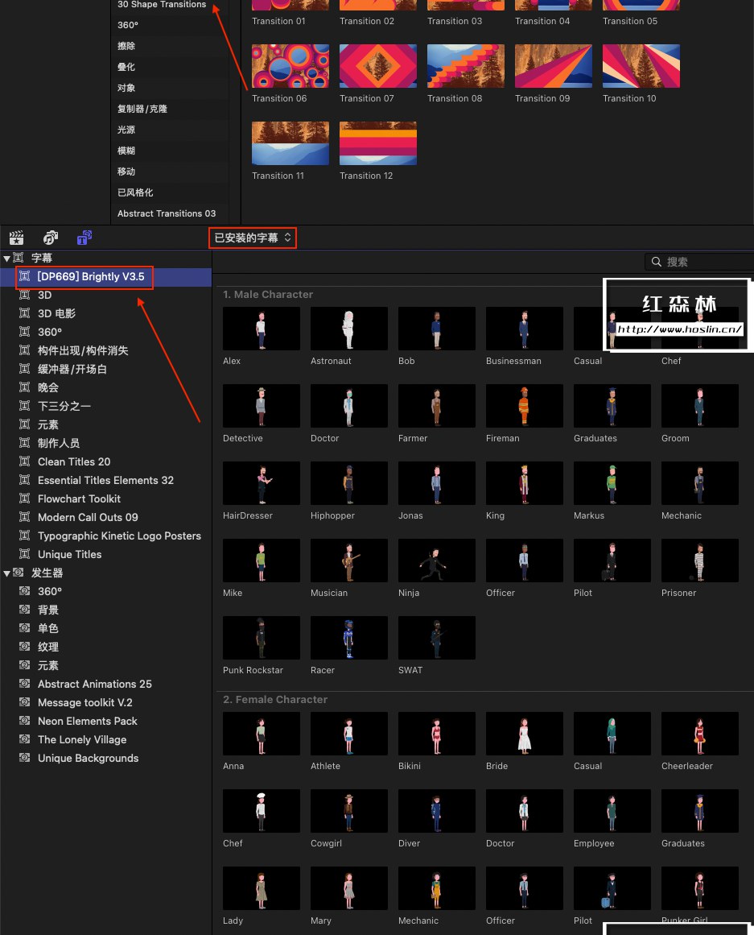The image size is (754, 935).
Task: Select the Cheerleader character thumbnail
Action: tap(700, 734)
